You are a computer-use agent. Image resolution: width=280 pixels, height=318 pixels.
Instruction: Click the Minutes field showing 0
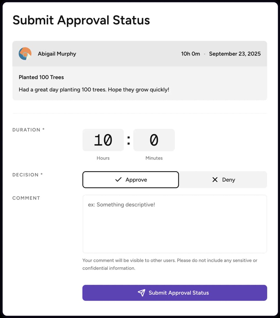[x=154, y=140]
